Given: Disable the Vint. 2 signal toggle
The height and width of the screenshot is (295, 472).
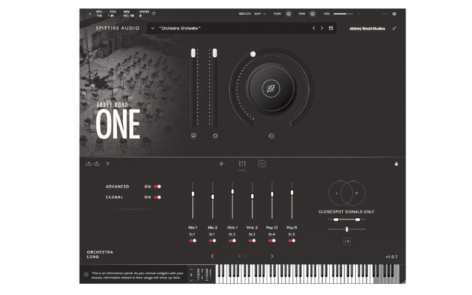Looking at the screenshot, I should click(252, 241).
